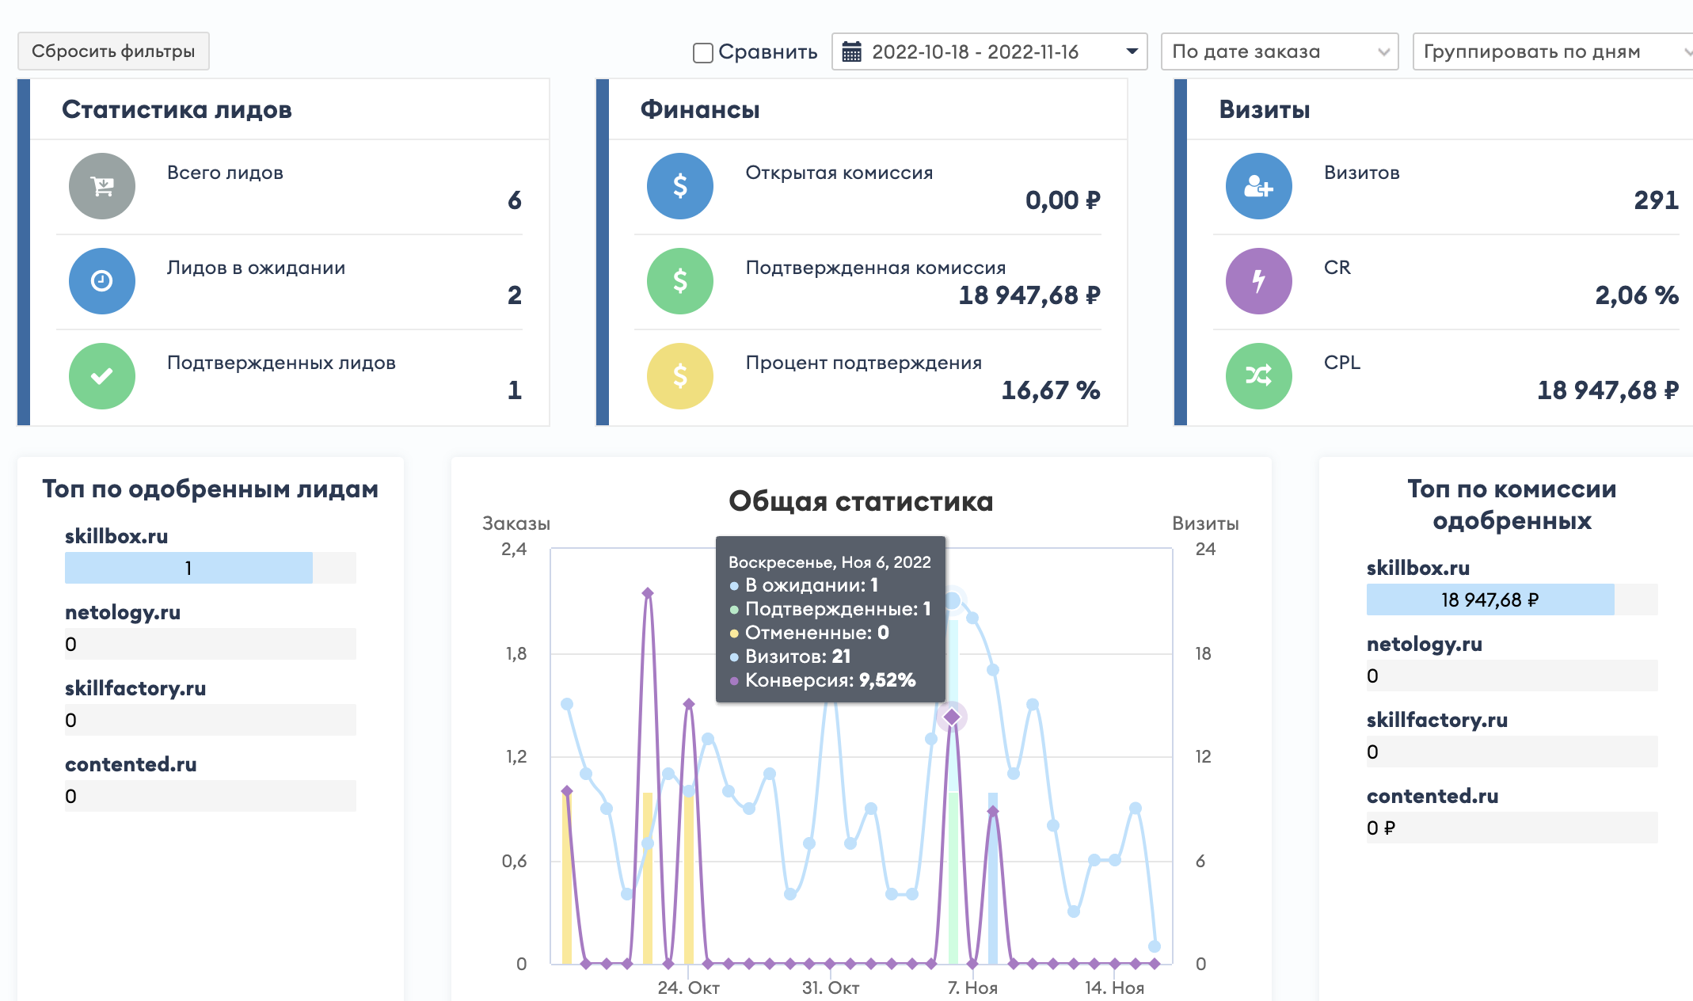Click the blue user-plus icon for Визитов
Screen dimensions: 1693x1001
pos(1258,186)
